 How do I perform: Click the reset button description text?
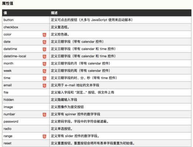coord(93,143)
